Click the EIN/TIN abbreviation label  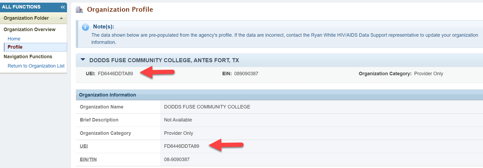click(88, 159)
